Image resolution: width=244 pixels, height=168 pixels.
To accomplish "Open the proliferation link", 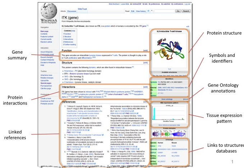I will coord(73,58).
